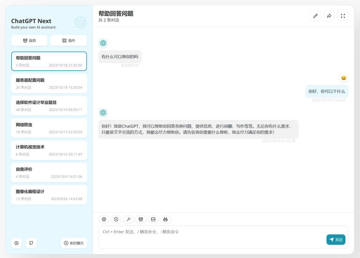Open the 插件 plugins button
The image size is (360, 258).
[x=69, y=41]
